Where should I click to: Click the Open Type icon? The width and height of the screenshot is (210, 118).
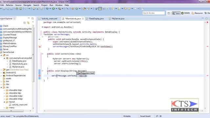click(84, 9)
